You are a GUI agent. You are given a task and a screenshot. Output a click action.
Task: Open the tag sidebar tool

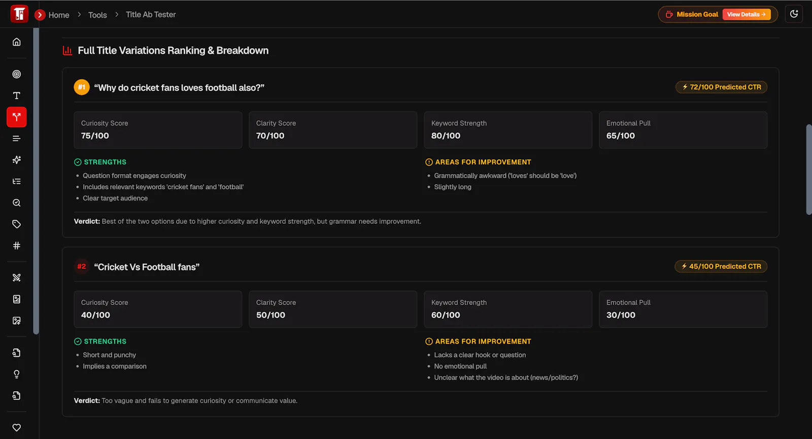pos(17,224)
